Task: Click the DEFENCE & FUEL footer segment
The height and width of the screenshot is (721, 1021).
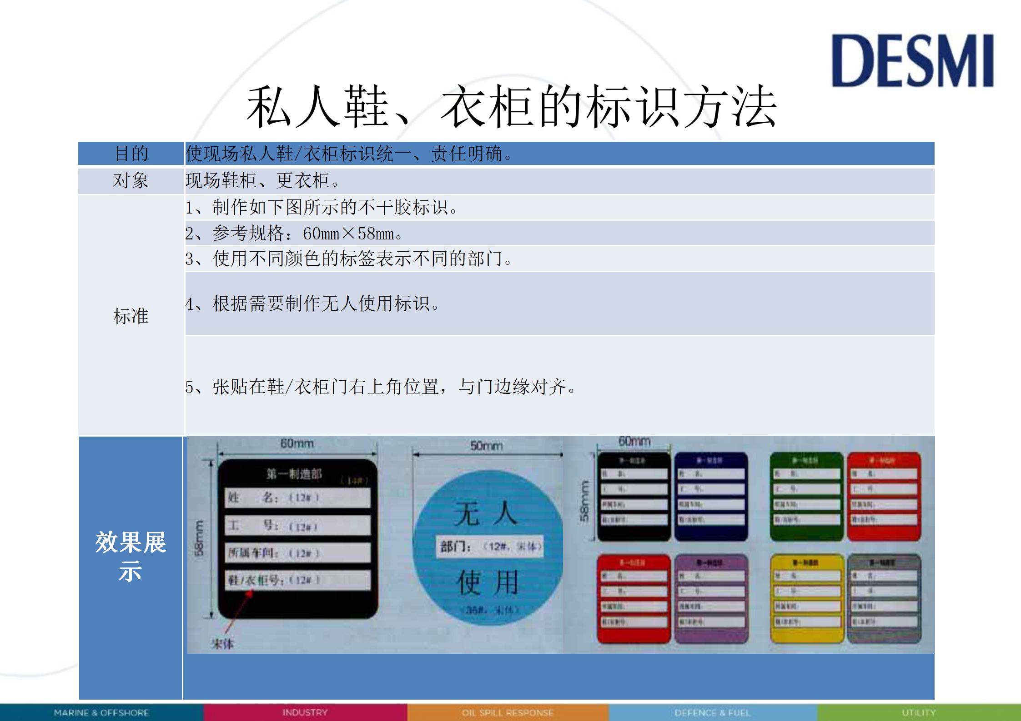Action: [x=713, y=713]
